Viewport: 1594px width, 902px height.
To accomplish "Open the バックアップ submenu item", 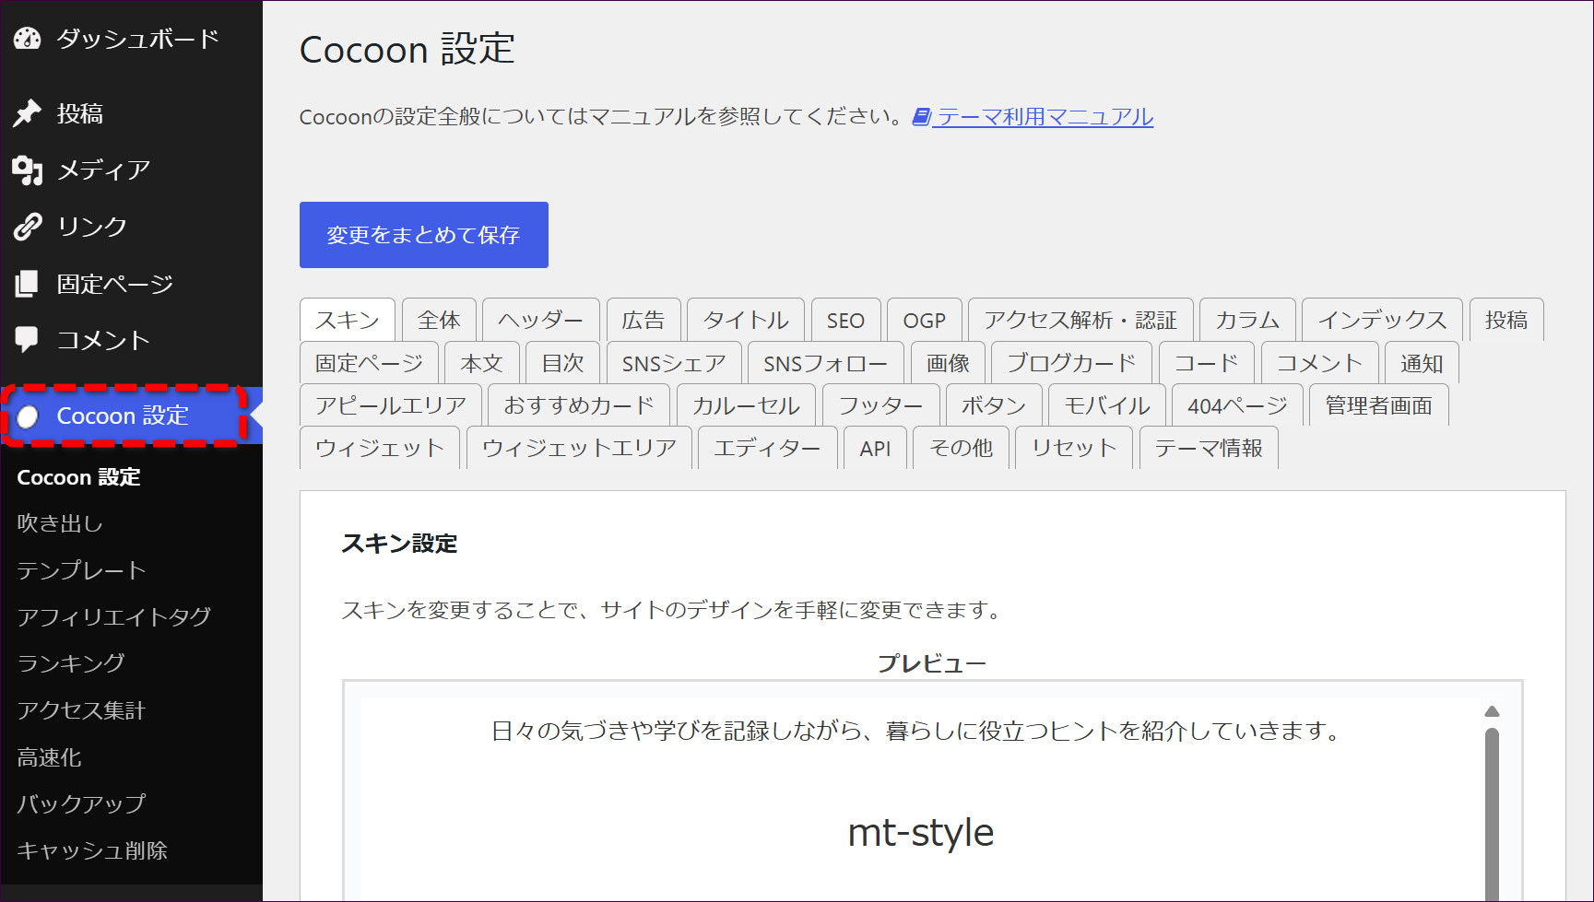I will click(81, 803).
